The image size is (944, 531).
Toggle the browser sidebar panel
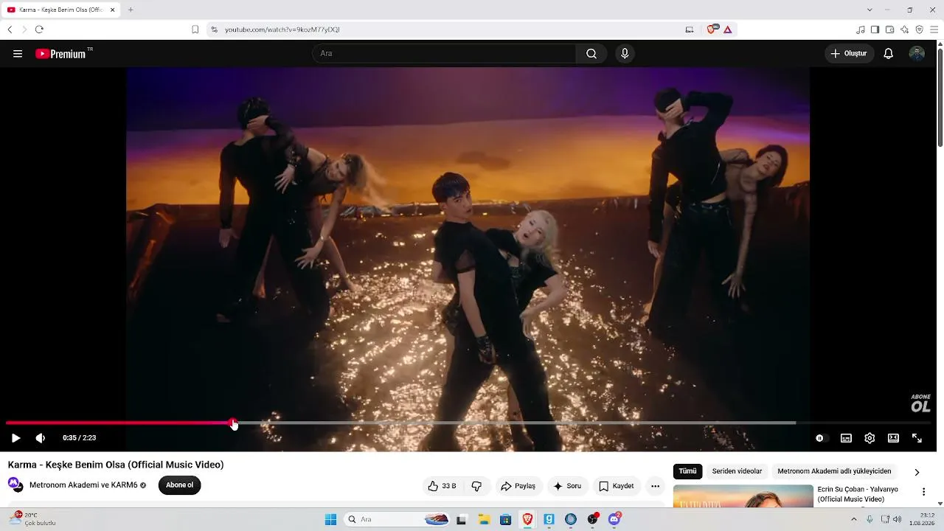[875, 29]
